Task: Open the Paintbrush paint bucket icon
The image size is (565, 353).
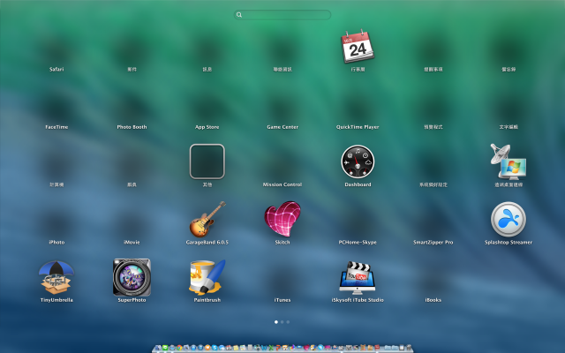Action: (x=207, y=277)
